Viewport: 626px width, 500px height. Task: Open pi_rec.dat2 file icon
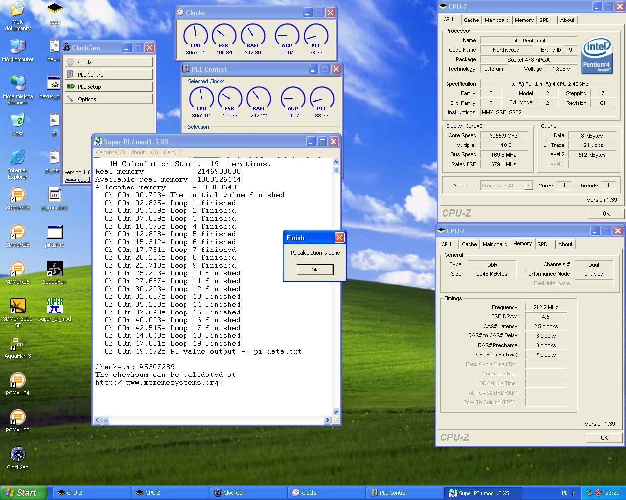tap(55, 199)
